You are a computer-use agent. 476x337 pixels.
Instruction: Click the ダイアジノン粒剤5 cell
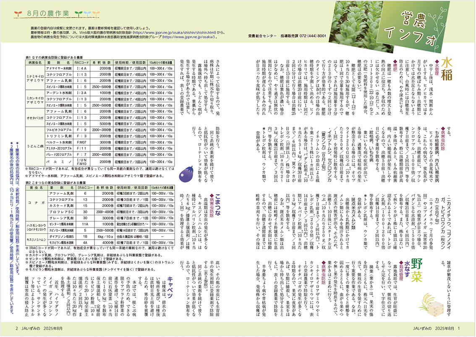coord(61,237)
